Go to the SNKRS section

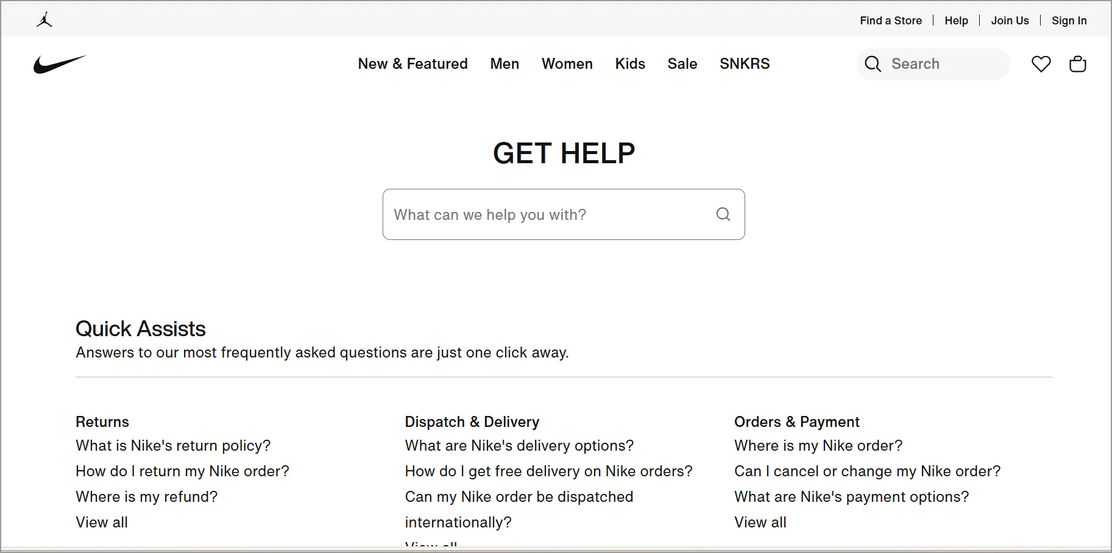tap(745, 64)
